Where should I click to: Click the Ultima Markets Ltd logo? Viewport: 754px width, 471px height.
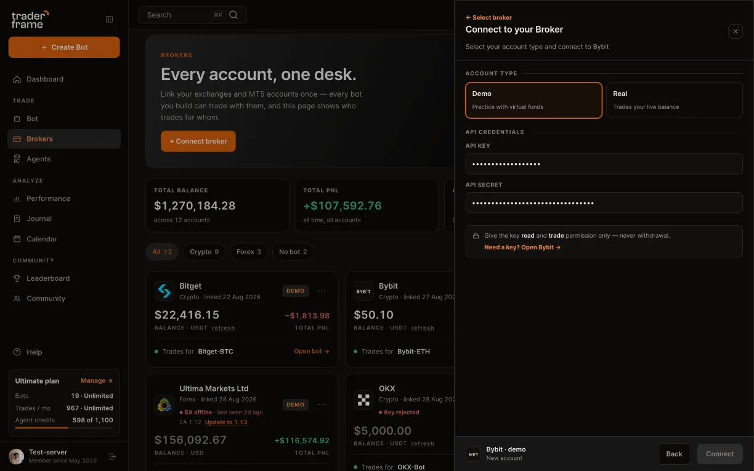pos(164,405)
